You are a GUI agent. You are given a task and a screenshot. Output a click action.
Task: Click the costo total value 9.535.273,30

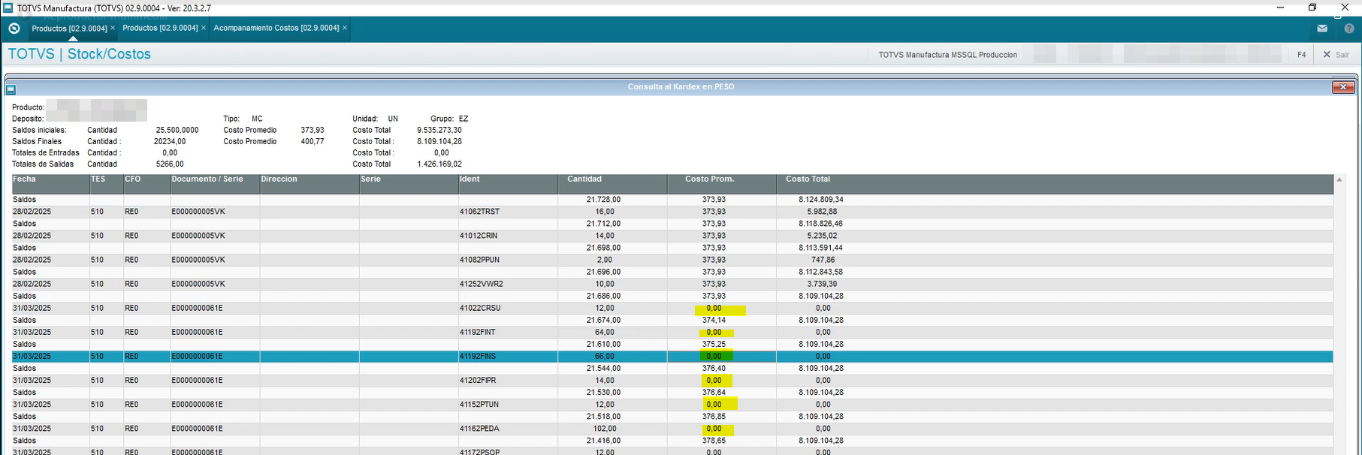pyautogui.click(x=439, y=130)
